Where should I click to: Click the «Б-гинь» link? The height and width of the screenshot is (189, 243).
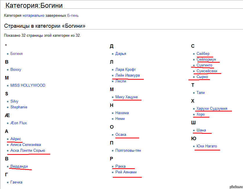pyautogui.click(x=71, y=15)
